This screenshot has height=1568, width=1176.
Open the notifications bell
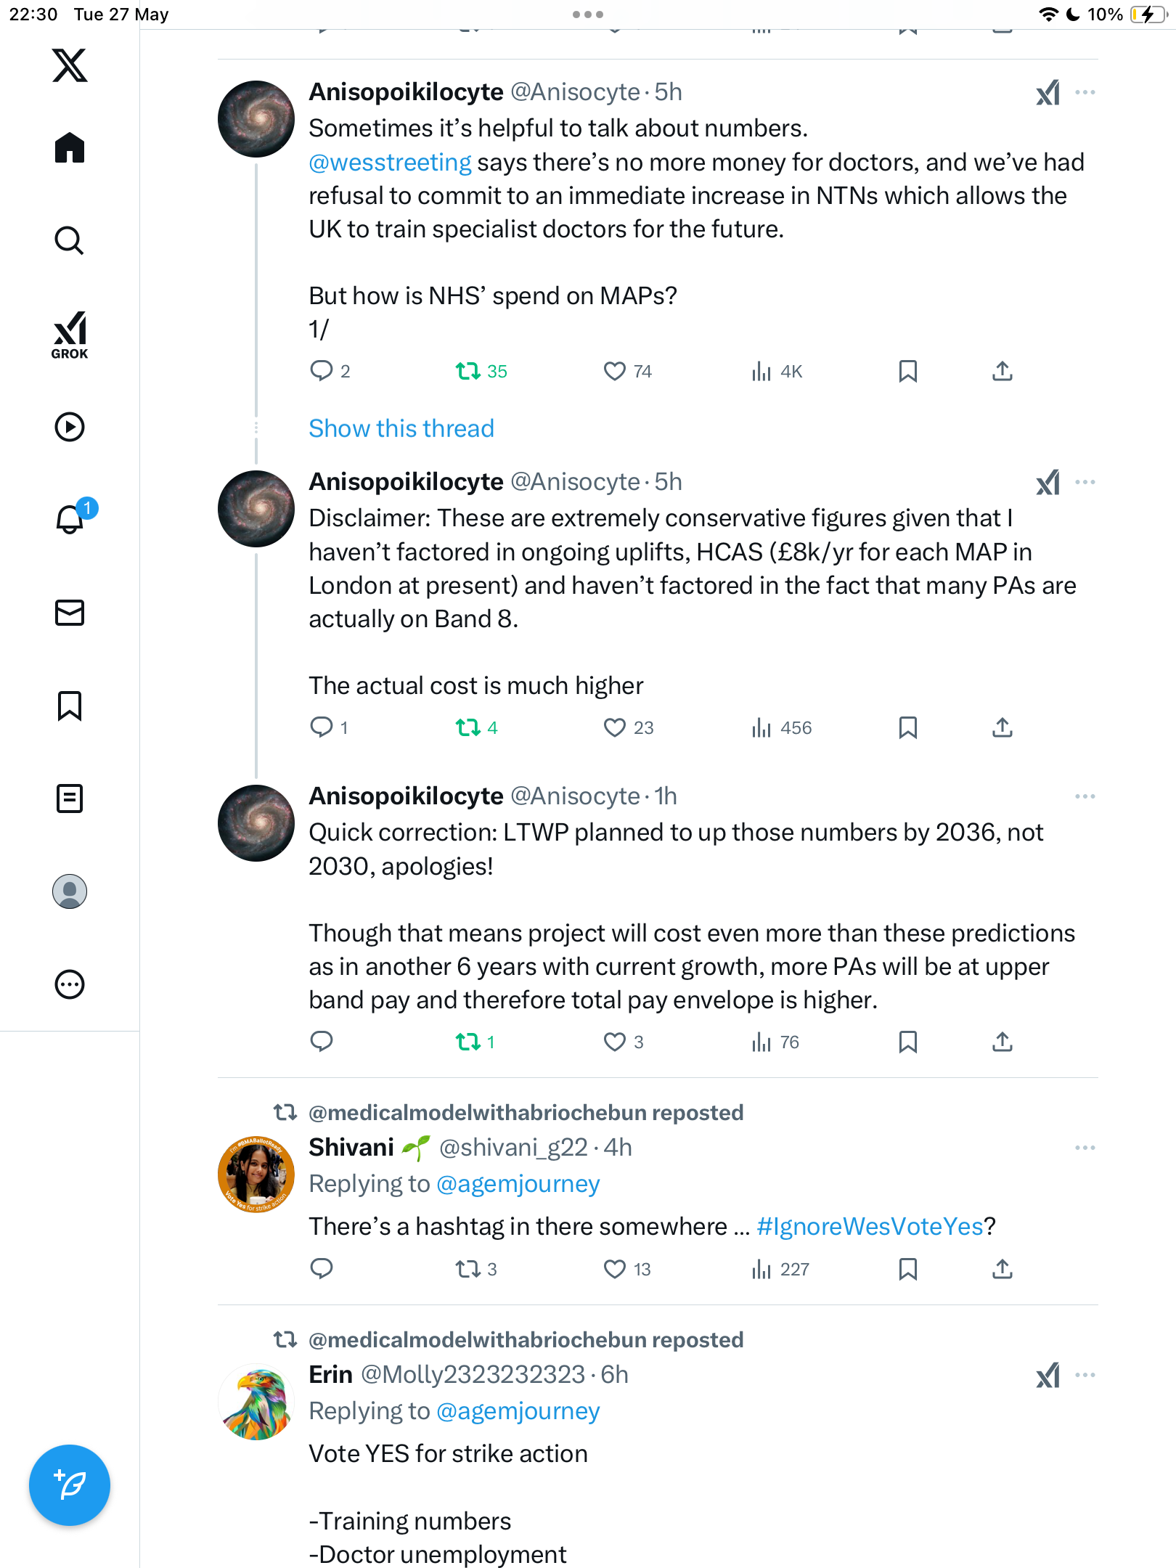click(70, 518)
